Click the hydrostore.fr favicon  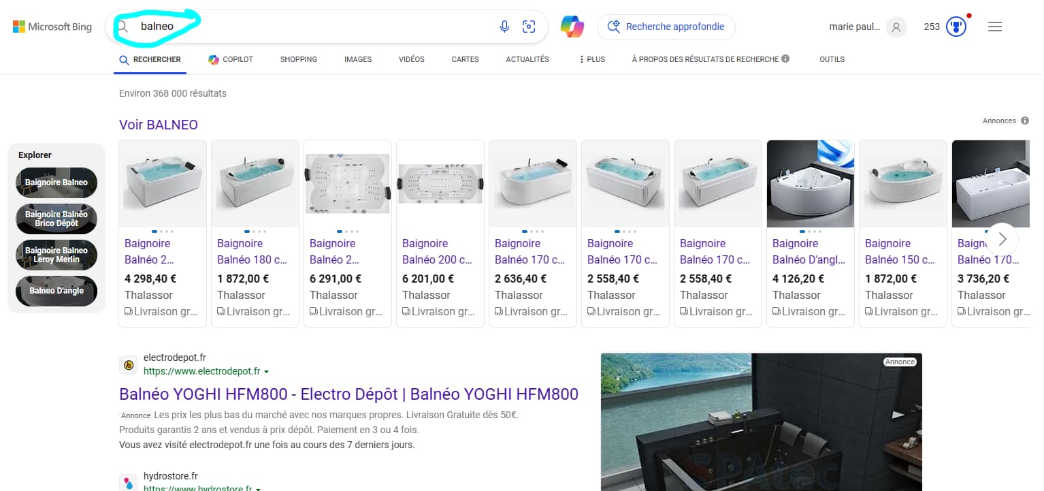coord(128,483)
